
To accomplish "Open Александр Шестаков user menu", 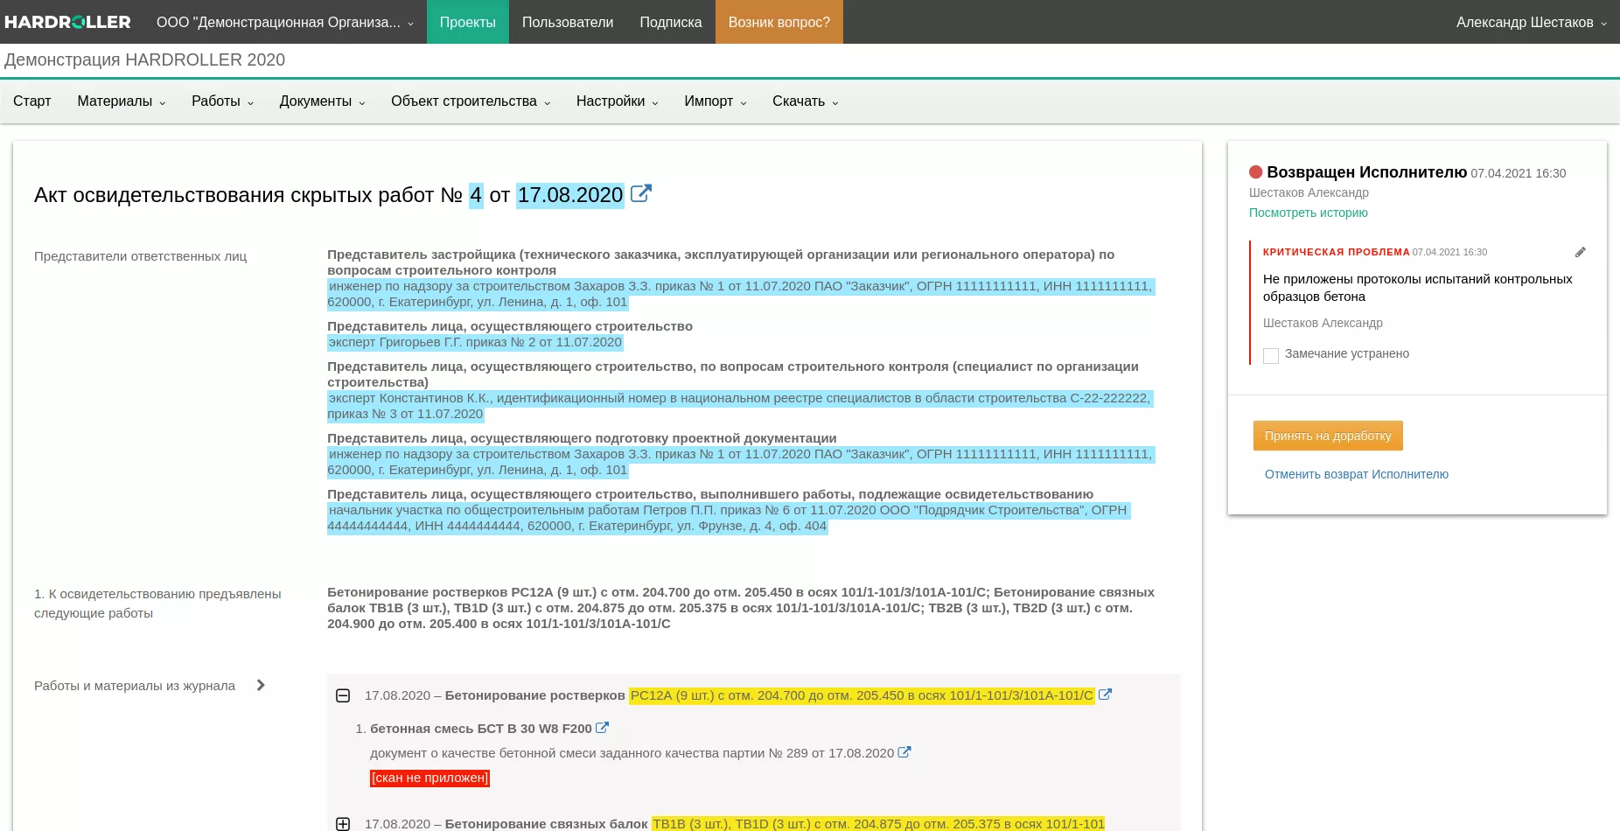I will (x=1531, y=22).
